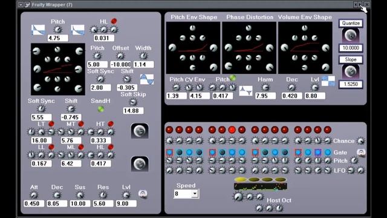Click the headphone icon beside filter Lvl
Viewport: 387px width, 218px height.
143,194
